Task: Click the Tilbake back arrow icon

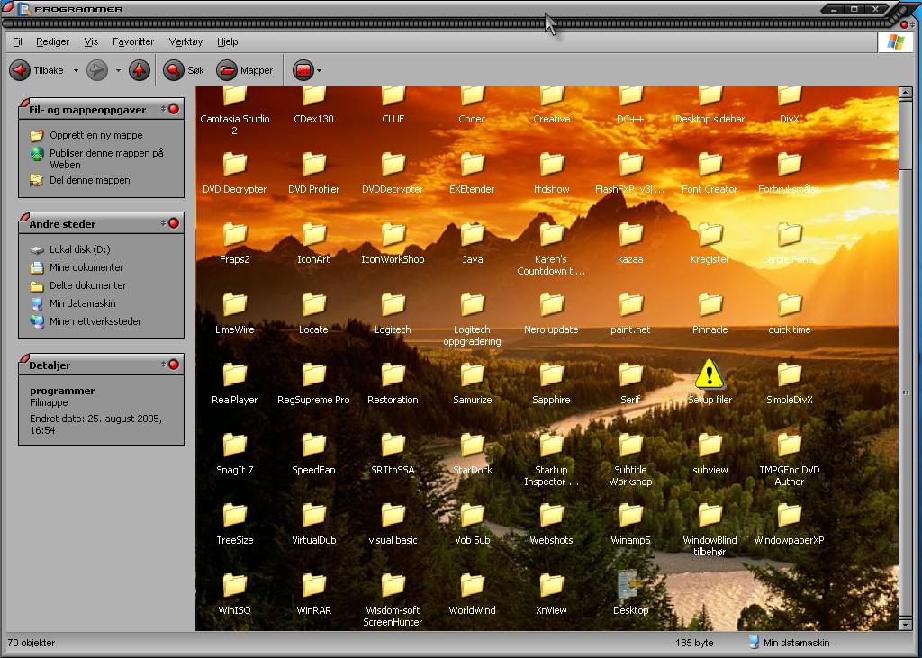Action: [x=20, y=70]
